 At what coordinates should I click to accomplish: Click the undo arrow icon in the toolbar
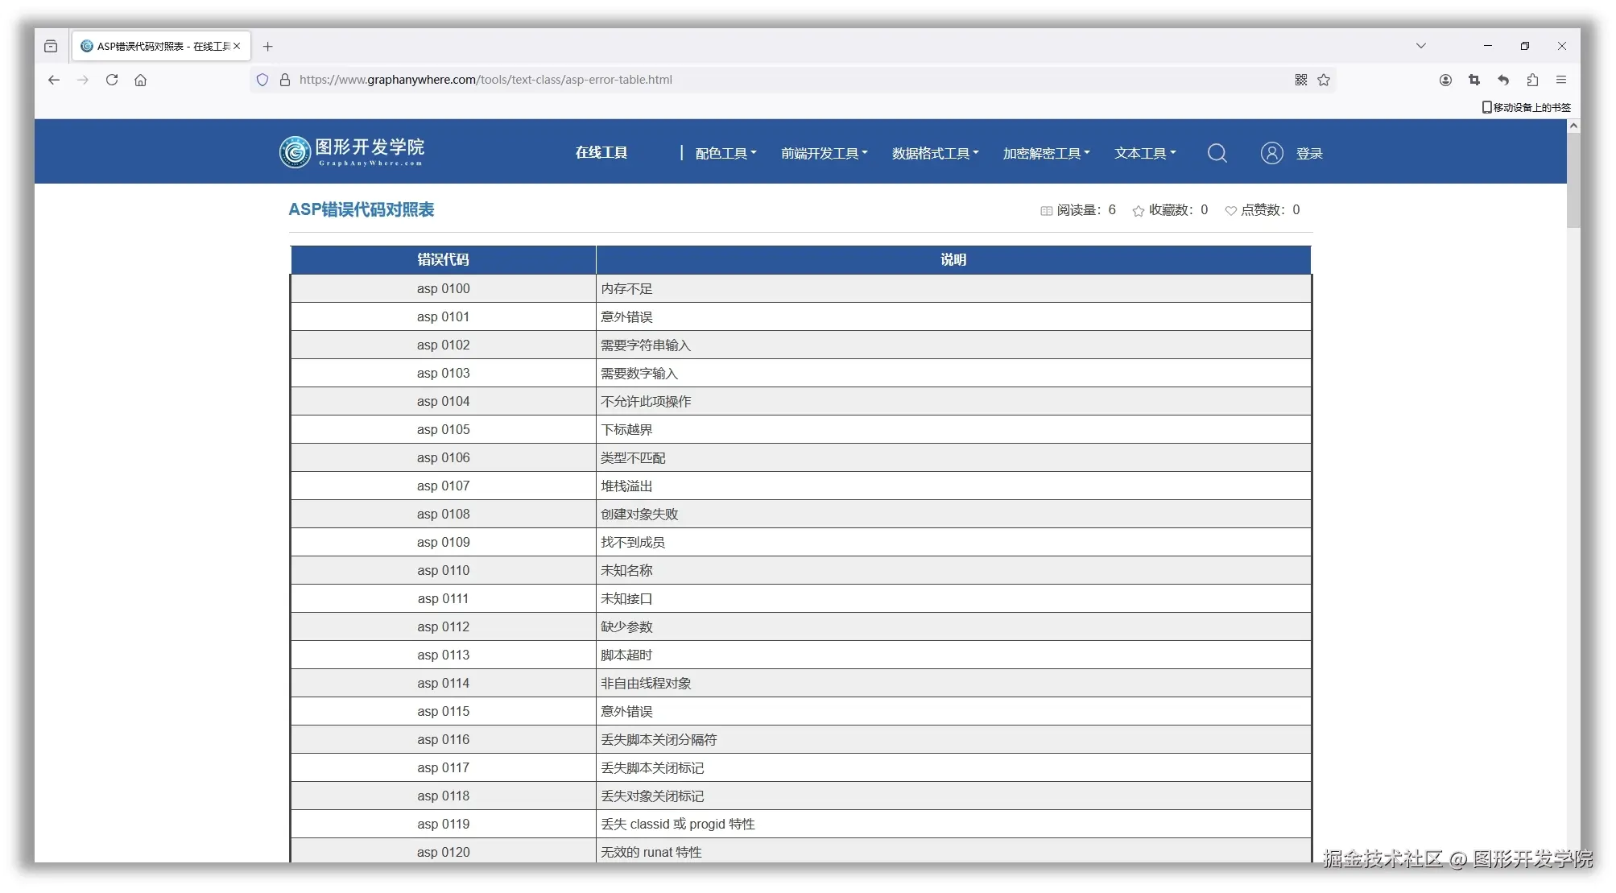coord(1502,80)
